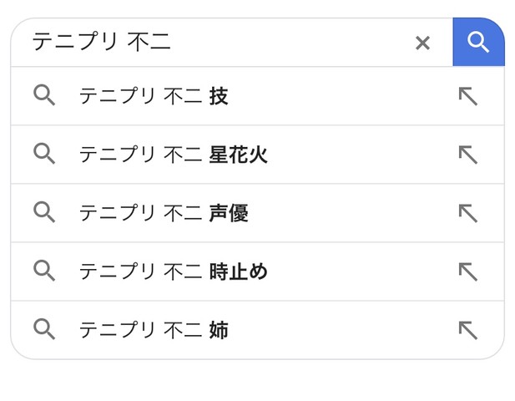Click the blue search button
Screen dimensions: 515x401
pos(478,42)
